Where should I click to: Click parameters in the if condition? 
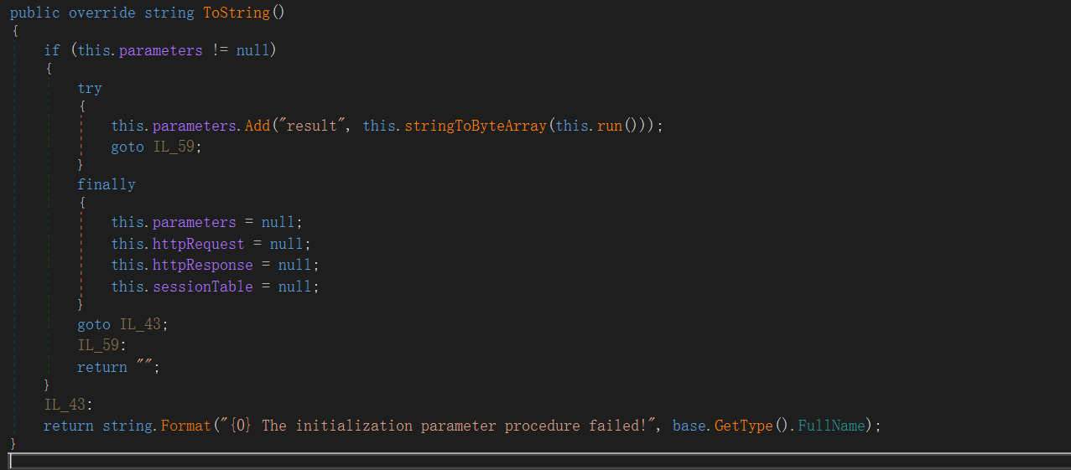click(x=160, y=50)
